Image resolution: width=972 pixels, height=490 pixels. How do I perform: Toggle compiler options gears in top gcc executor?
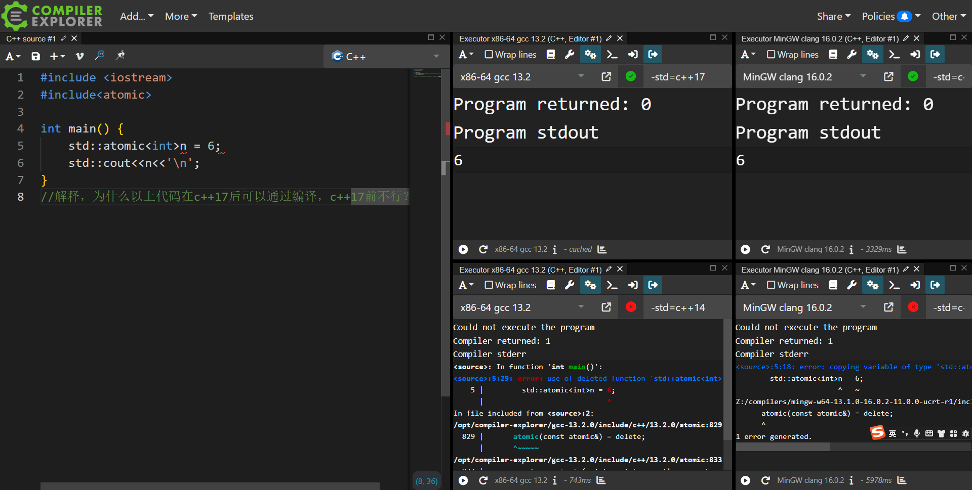590,55
